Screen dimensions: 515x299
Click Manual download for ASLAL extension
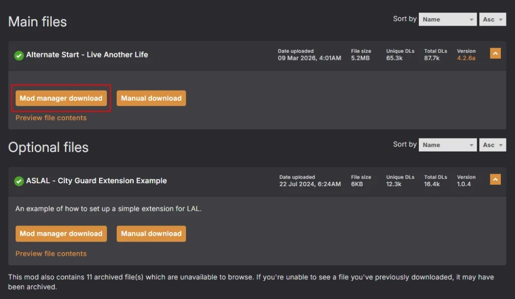[151, 234]
